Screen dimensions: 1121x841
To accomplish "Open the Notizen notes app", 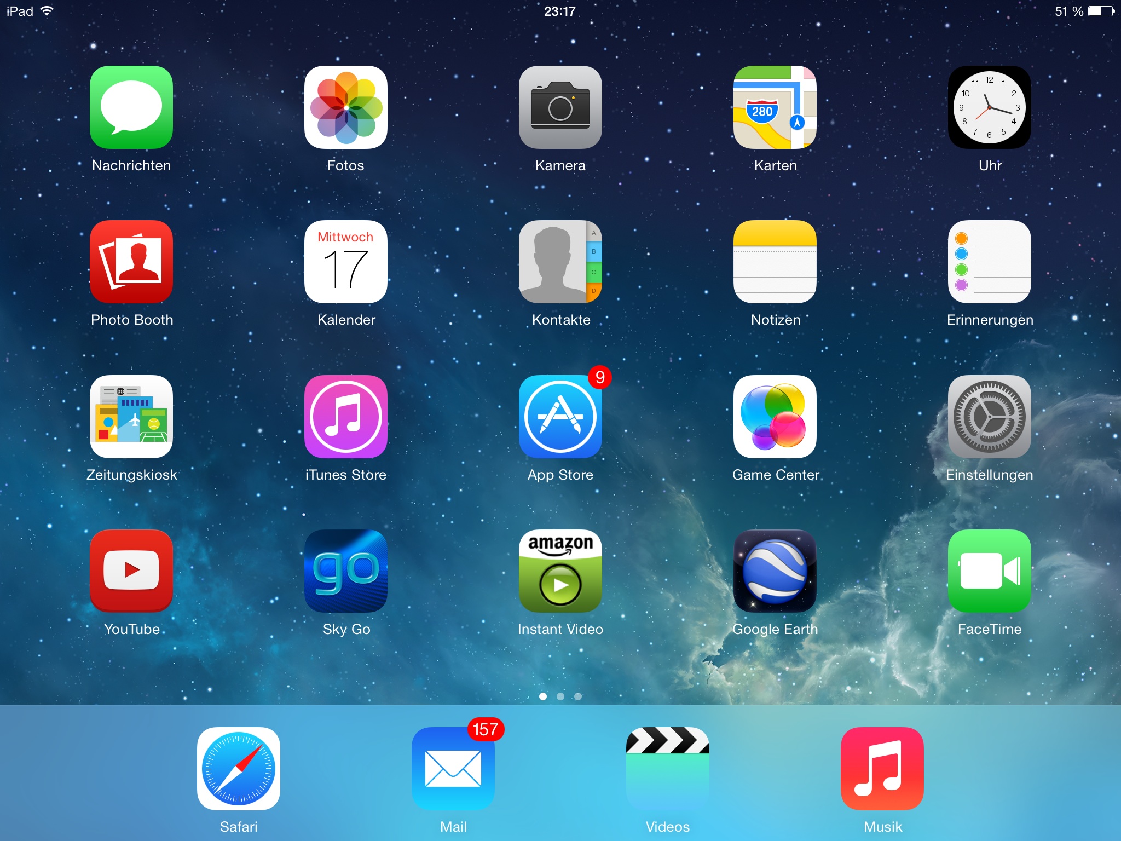I will [775, 262].
